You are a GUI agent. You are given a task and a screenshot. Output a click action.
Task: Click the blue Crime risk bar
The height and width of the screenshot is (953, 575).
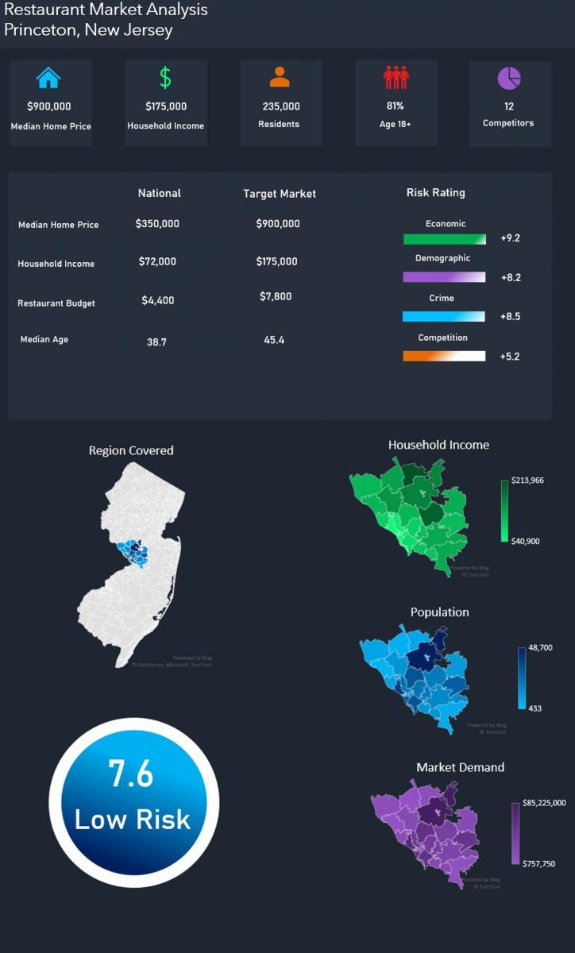(444, 316)
